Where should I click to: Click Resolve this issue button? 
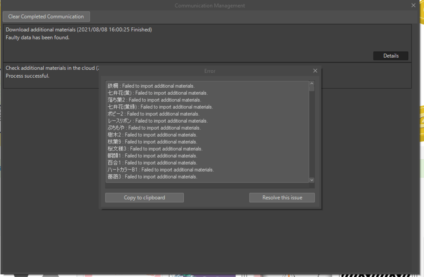[282, 197]
